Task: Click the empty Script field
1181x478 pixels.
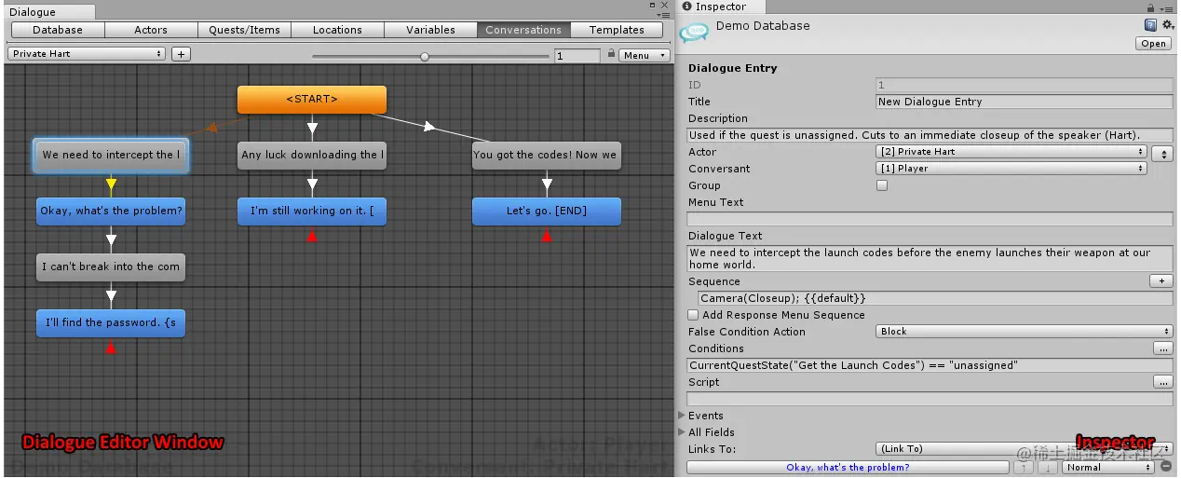Action: (930, 399)
